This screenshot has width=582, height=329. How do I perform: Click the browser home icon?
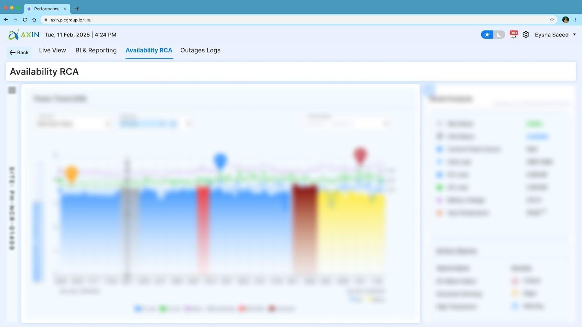click(34, 20)
